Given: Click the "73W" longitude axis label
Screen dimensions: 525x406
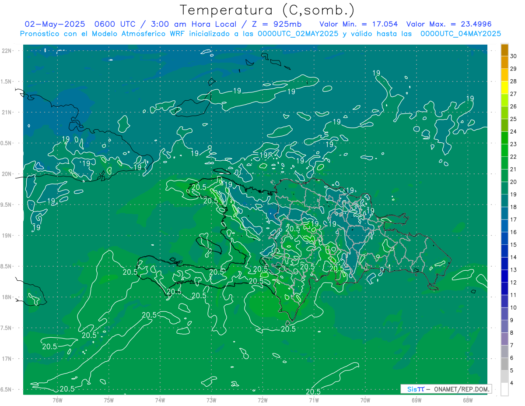Looking at the screenshot, I should tap(211, 400).
